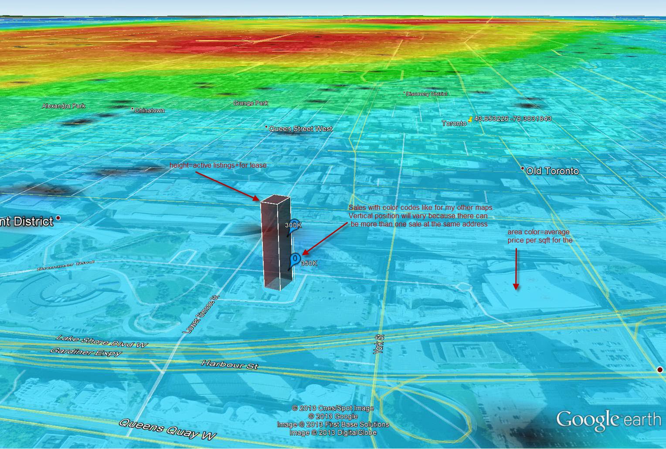Click the 43.653226 -79.3831843 coordinates label

513,118
